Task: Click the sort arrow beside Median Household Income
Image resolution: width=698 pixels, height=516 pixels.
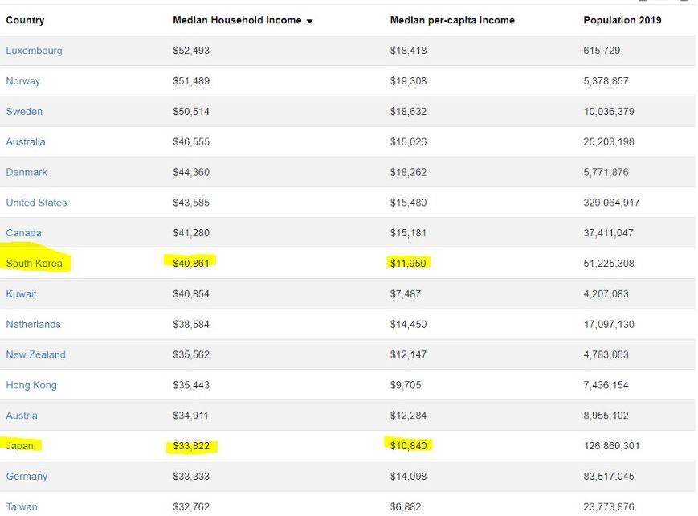Action: (x=310, y=21)
